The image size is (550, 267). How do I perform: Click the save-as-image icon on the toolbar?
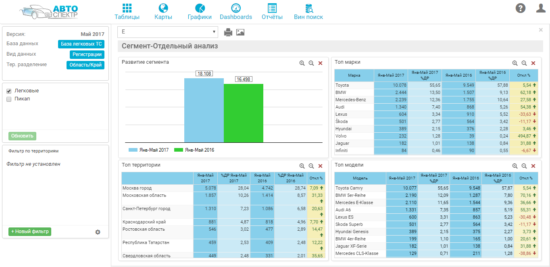pyautogui.click(x=240, y=32)
